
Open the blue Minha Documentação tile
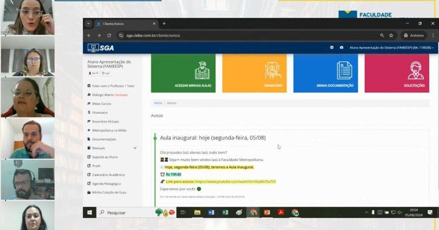tap(326, 73)
